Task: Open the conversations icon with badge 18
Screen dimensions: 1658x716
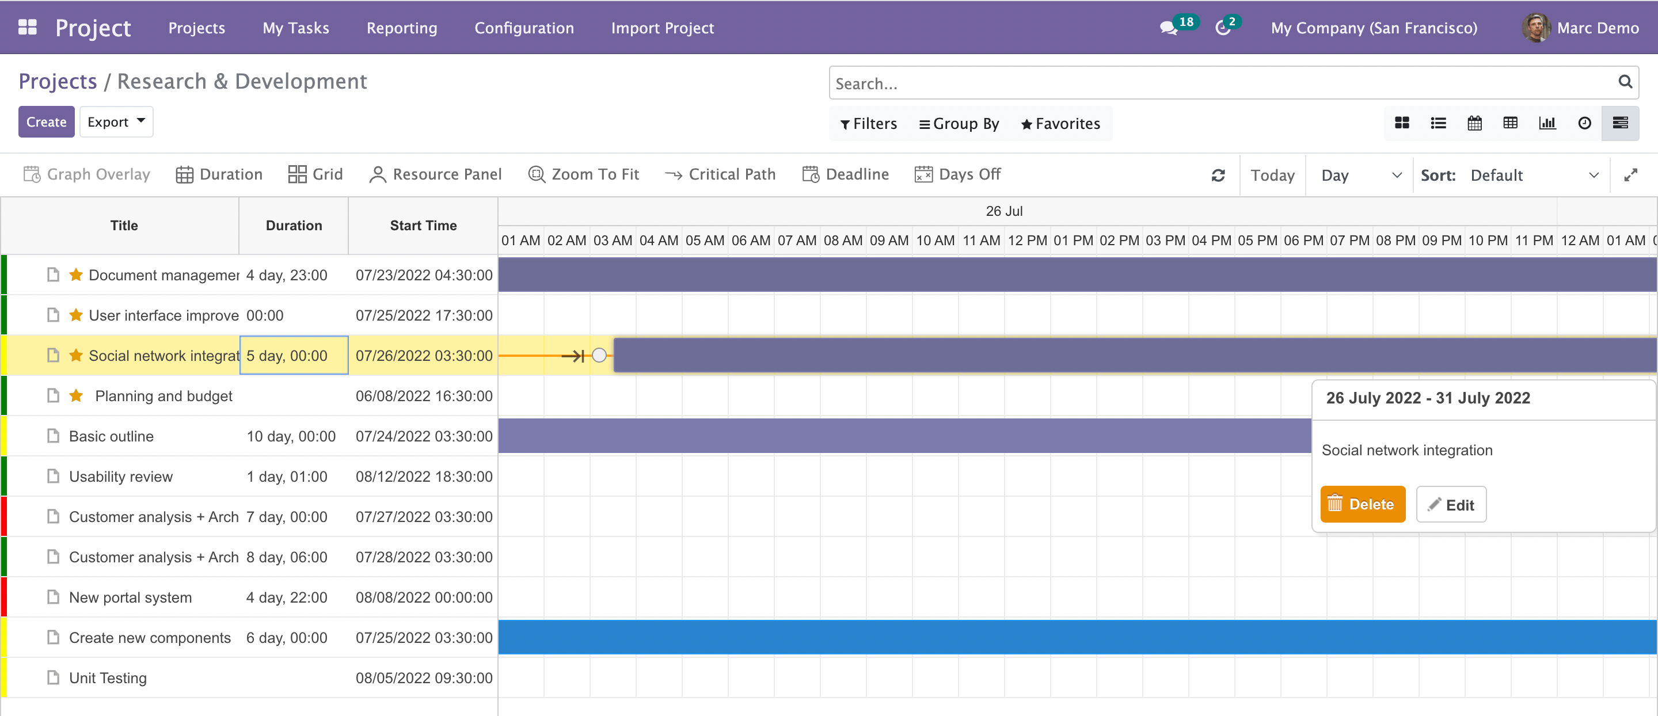Action: (1168, 28)
